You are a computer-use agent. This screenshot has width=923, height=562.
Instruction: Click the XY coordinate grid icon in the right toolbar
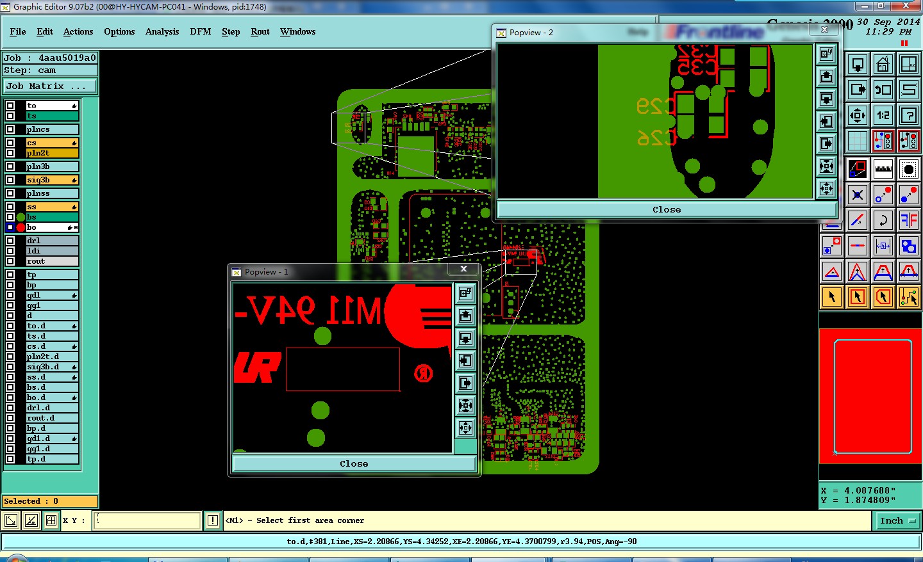click(x=909, y=64)
